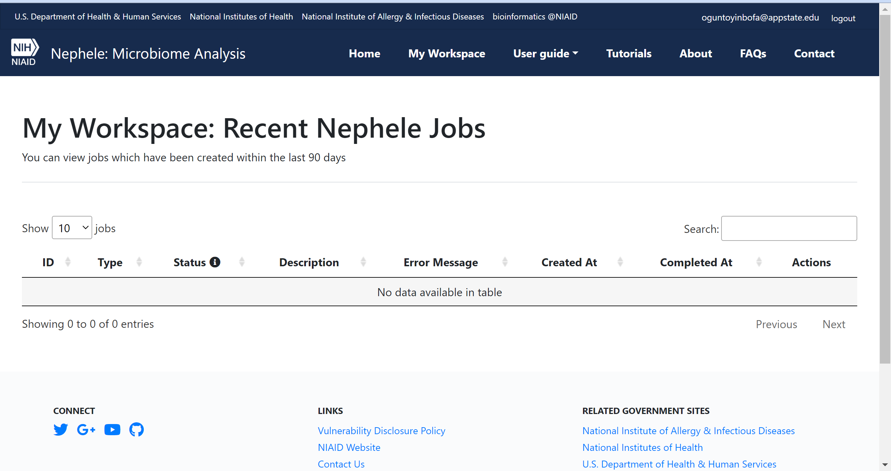Screen dimensions: 891x471
Task: Click the logout link
Action: [843, 18]
